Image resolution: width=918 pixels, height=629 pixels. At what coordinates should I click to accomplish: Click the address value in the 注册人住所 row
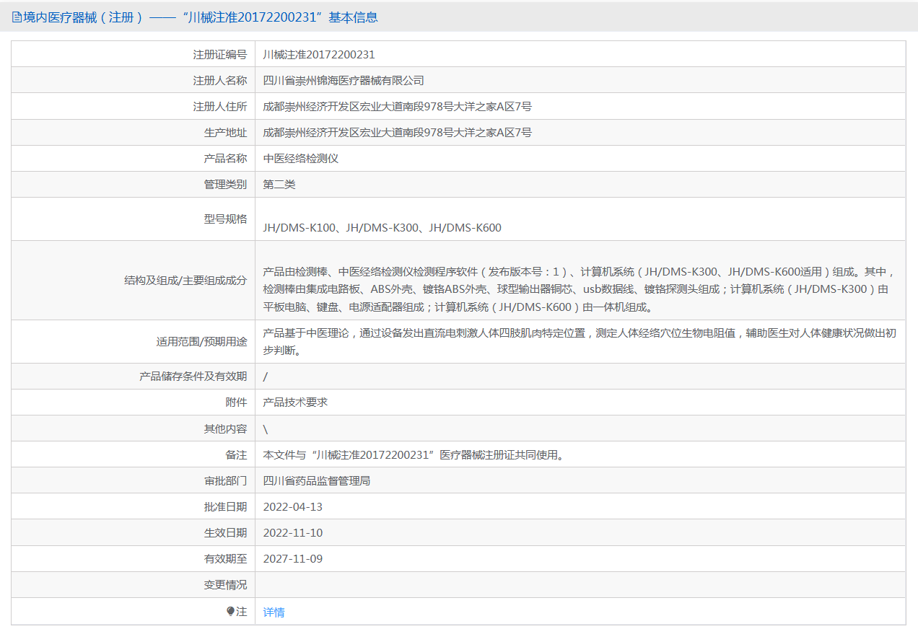pyautogui.click(x=398, y=106)
